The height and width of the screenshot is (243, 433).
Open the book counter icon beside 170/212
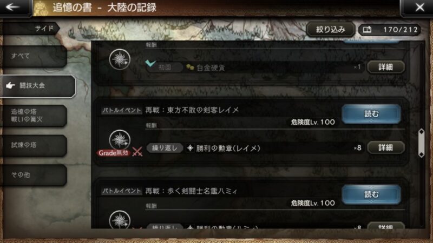point(367,30)
